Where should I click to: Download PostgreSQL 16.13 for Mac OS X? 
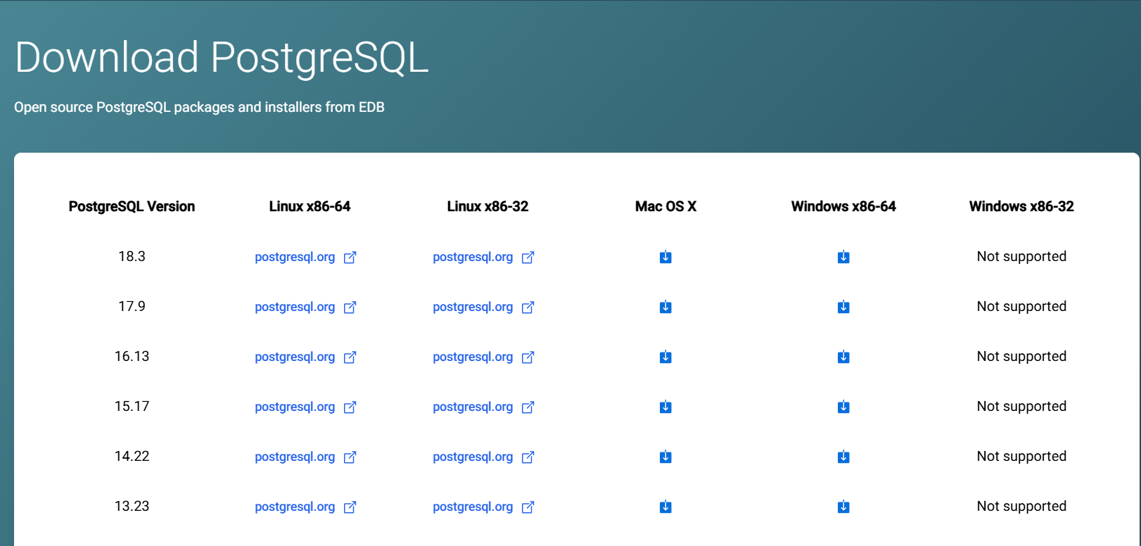tap(665, 357)
